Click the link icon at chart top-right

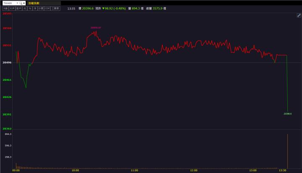(x=299, y=15)
